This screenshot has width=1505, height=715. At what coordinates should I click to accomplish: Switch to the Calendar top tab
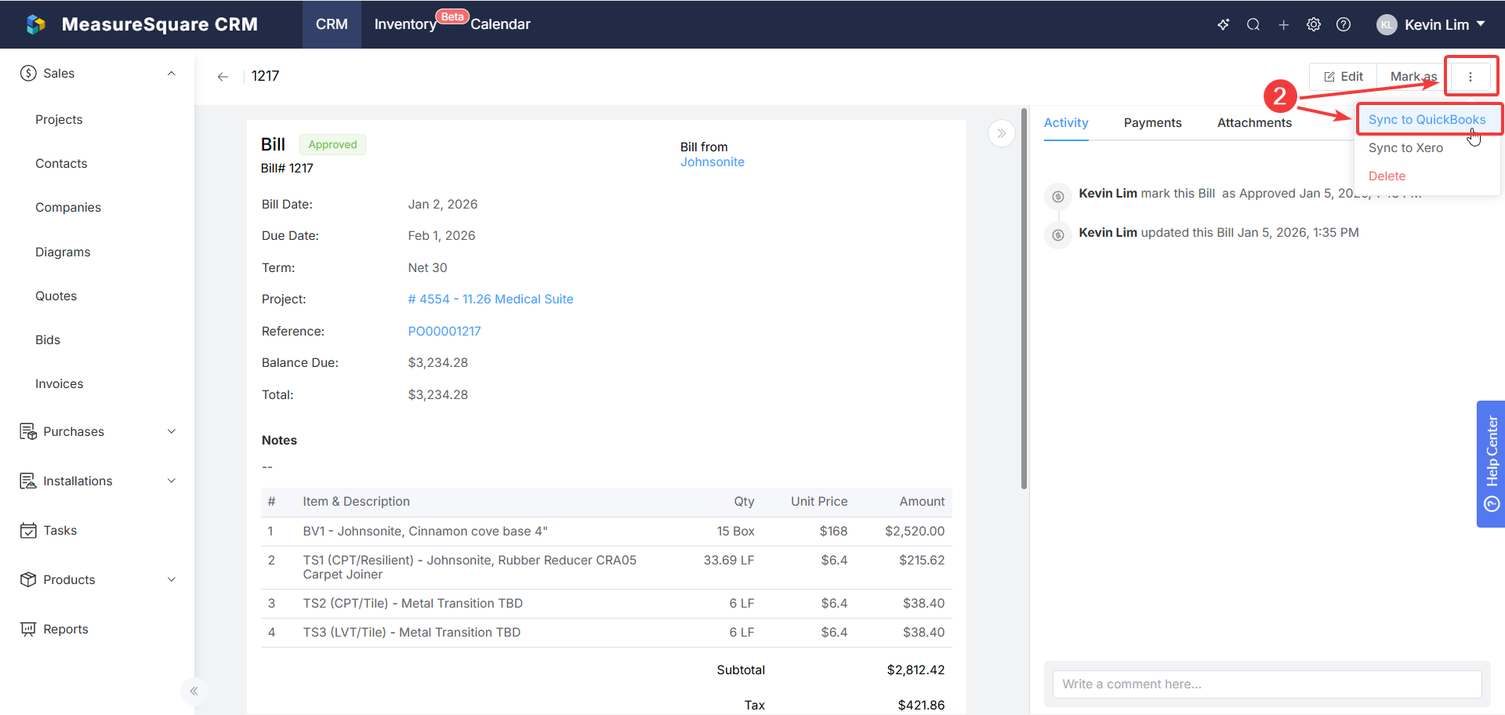coord(500,24)
